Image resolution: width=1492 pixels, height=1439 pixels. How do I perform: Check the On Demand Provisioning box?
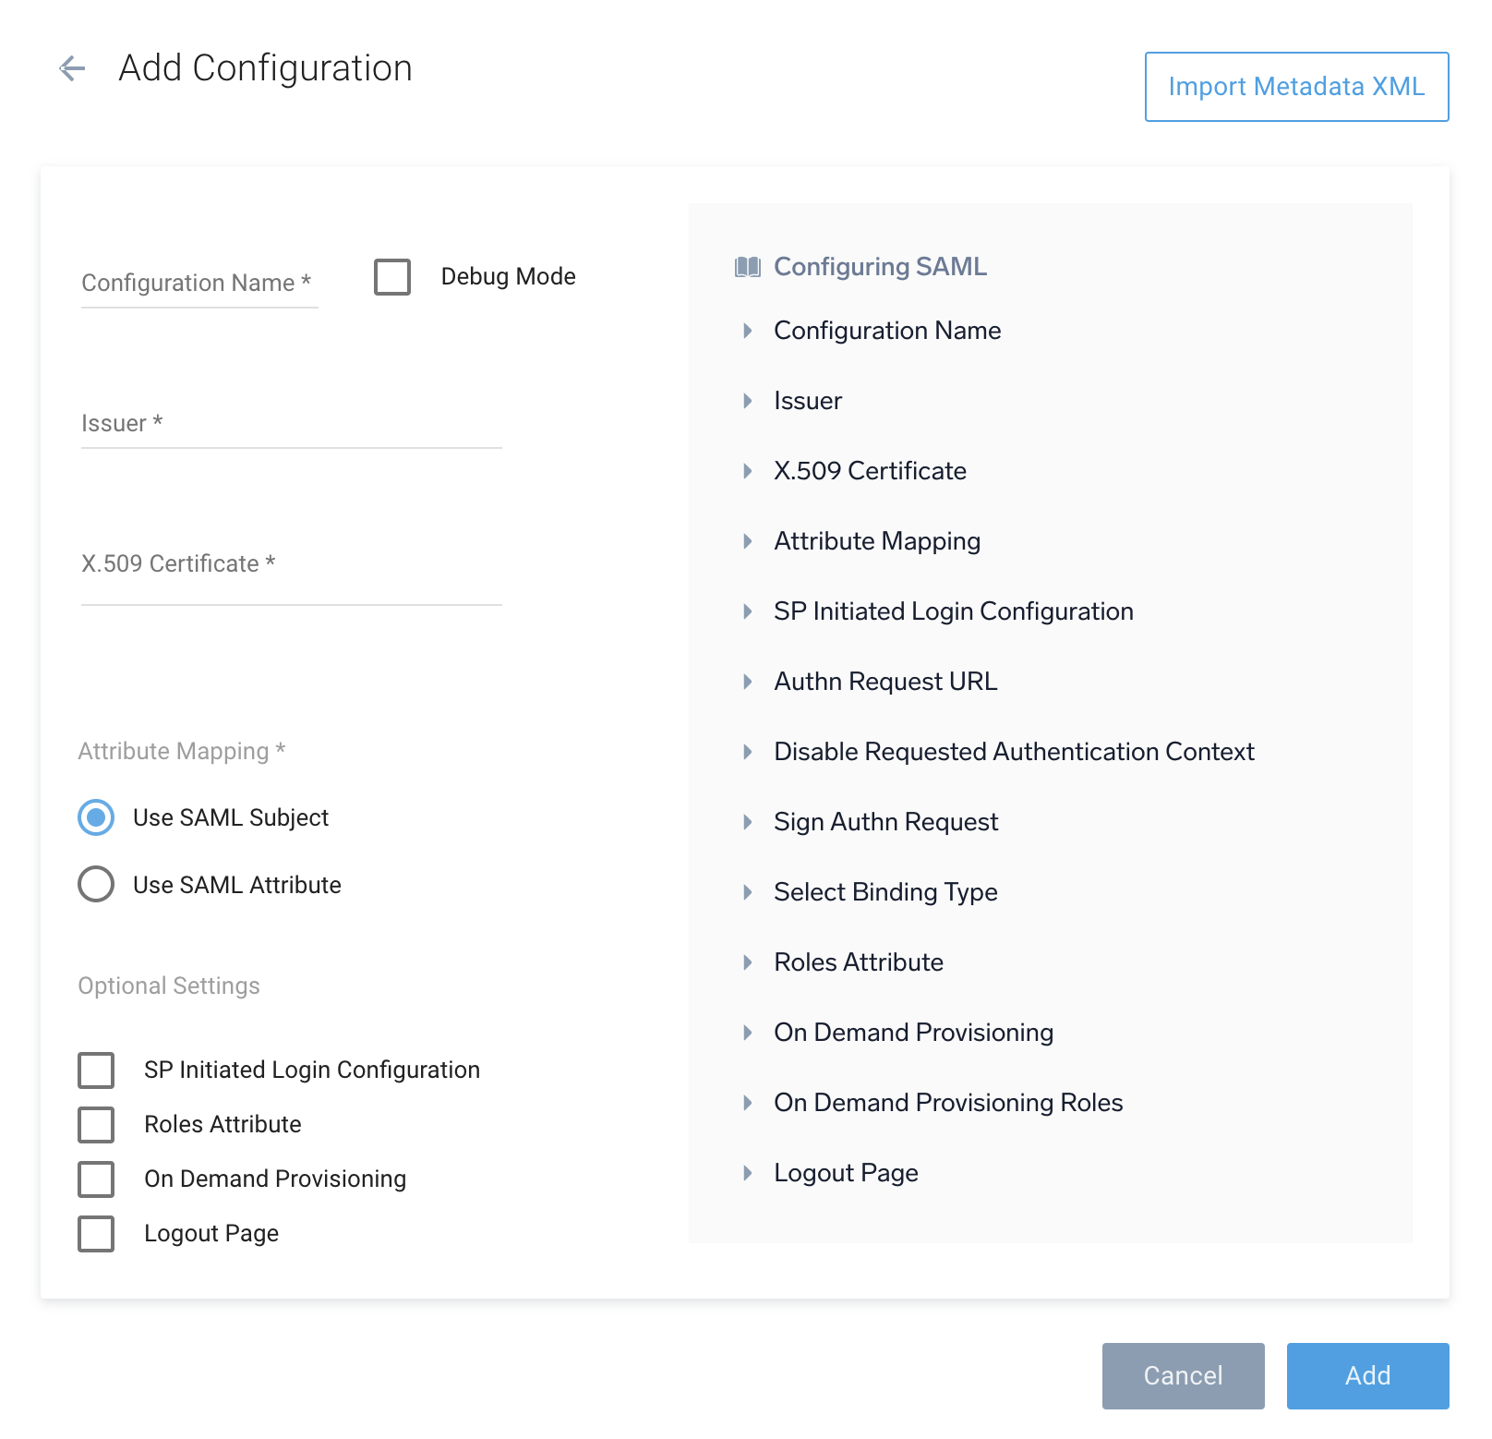95,1179
